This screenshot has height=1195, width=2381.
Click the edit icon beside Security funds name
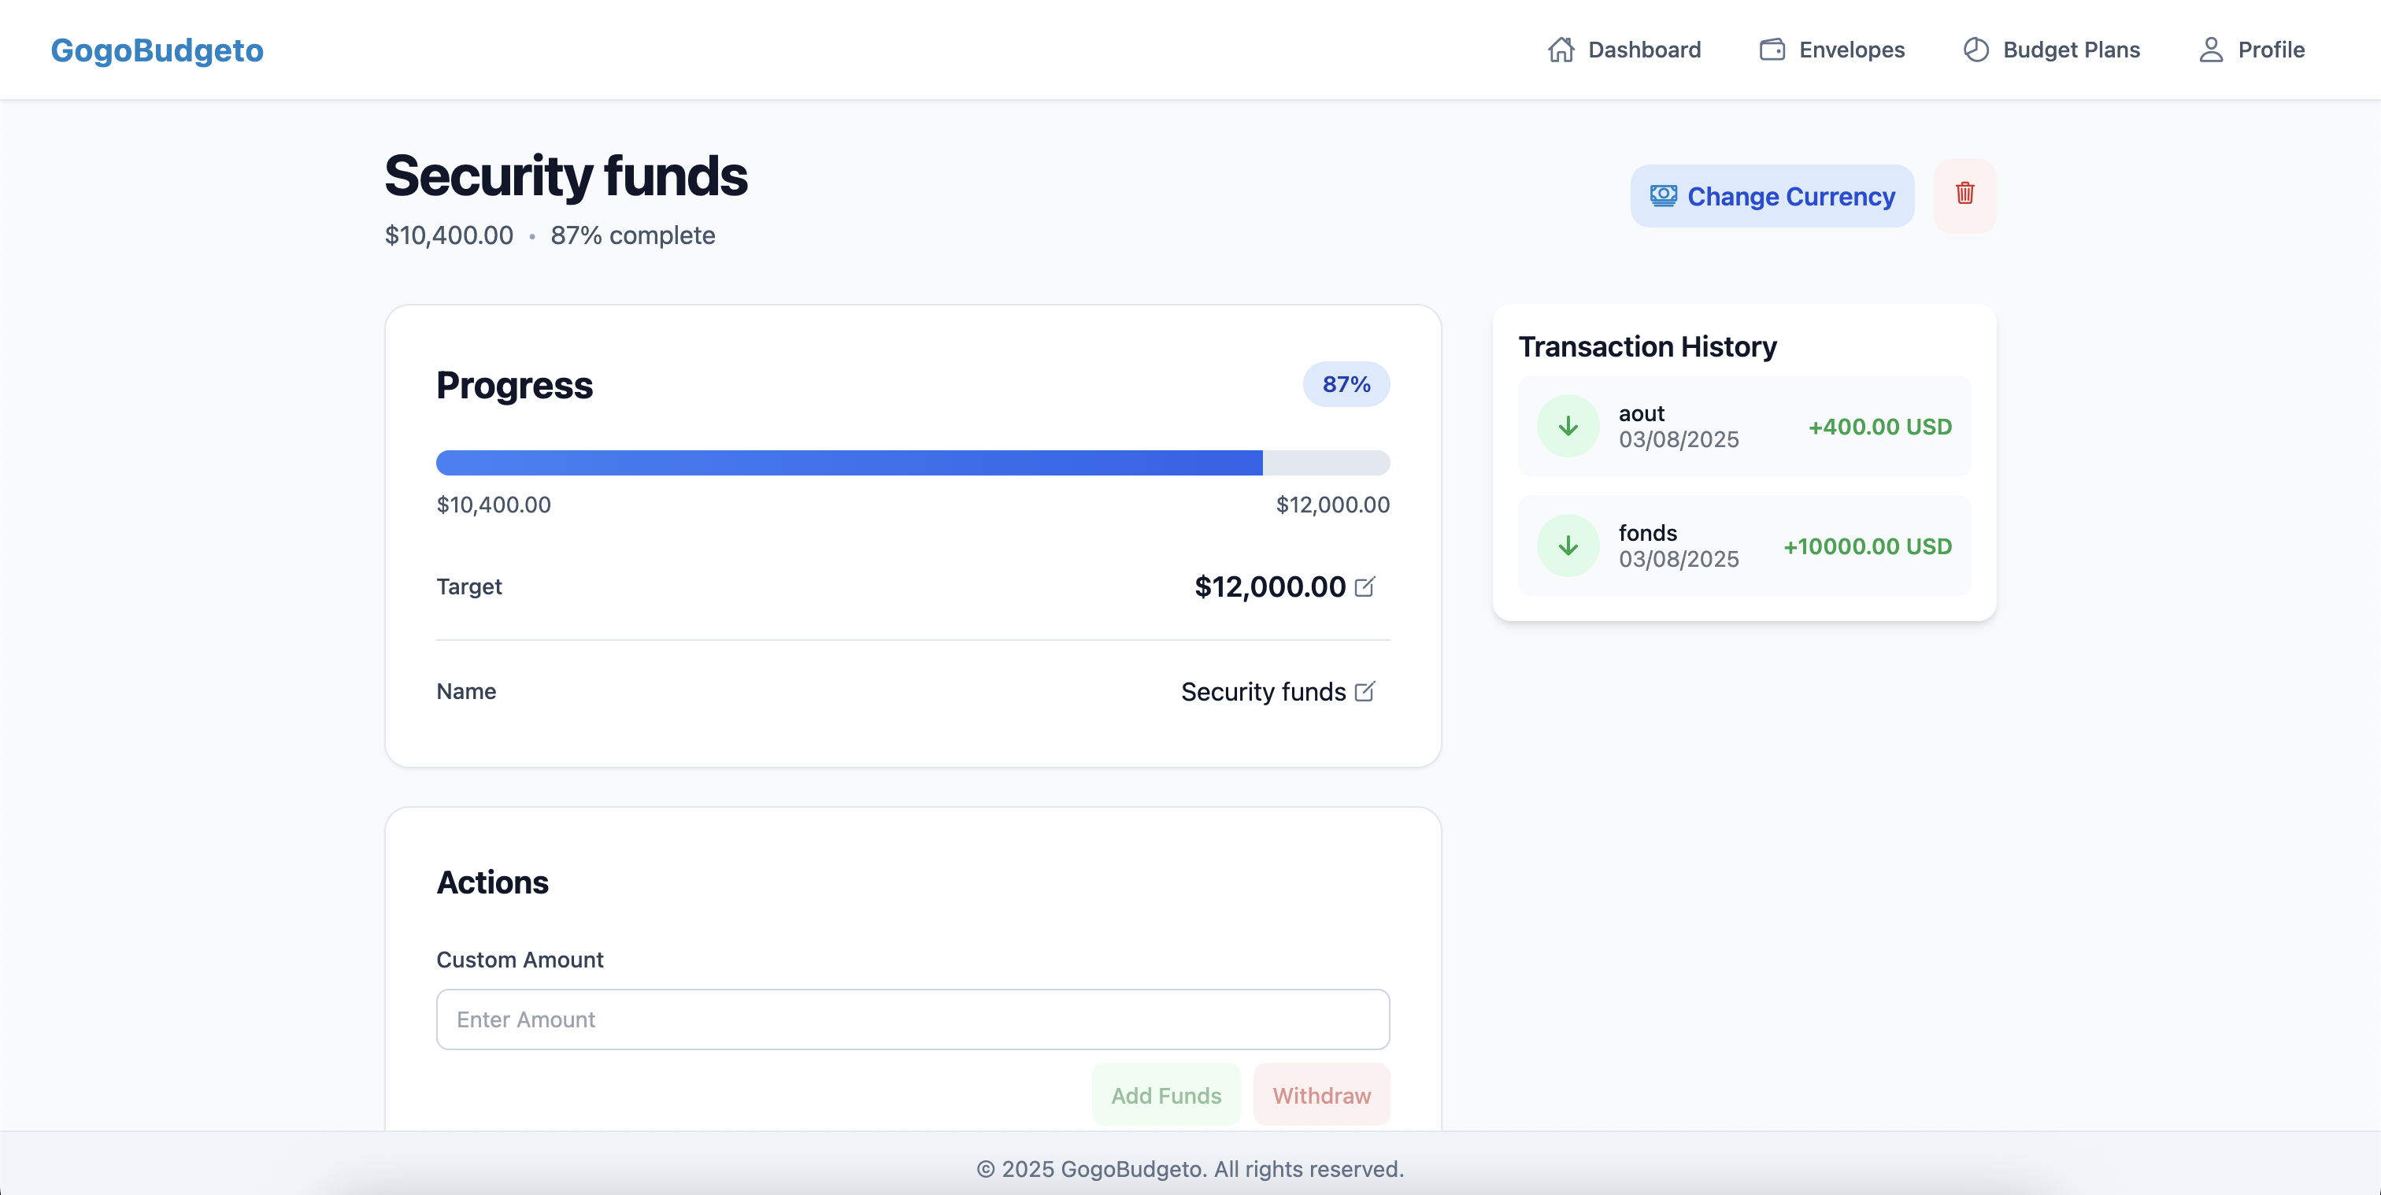point(1365,691)
